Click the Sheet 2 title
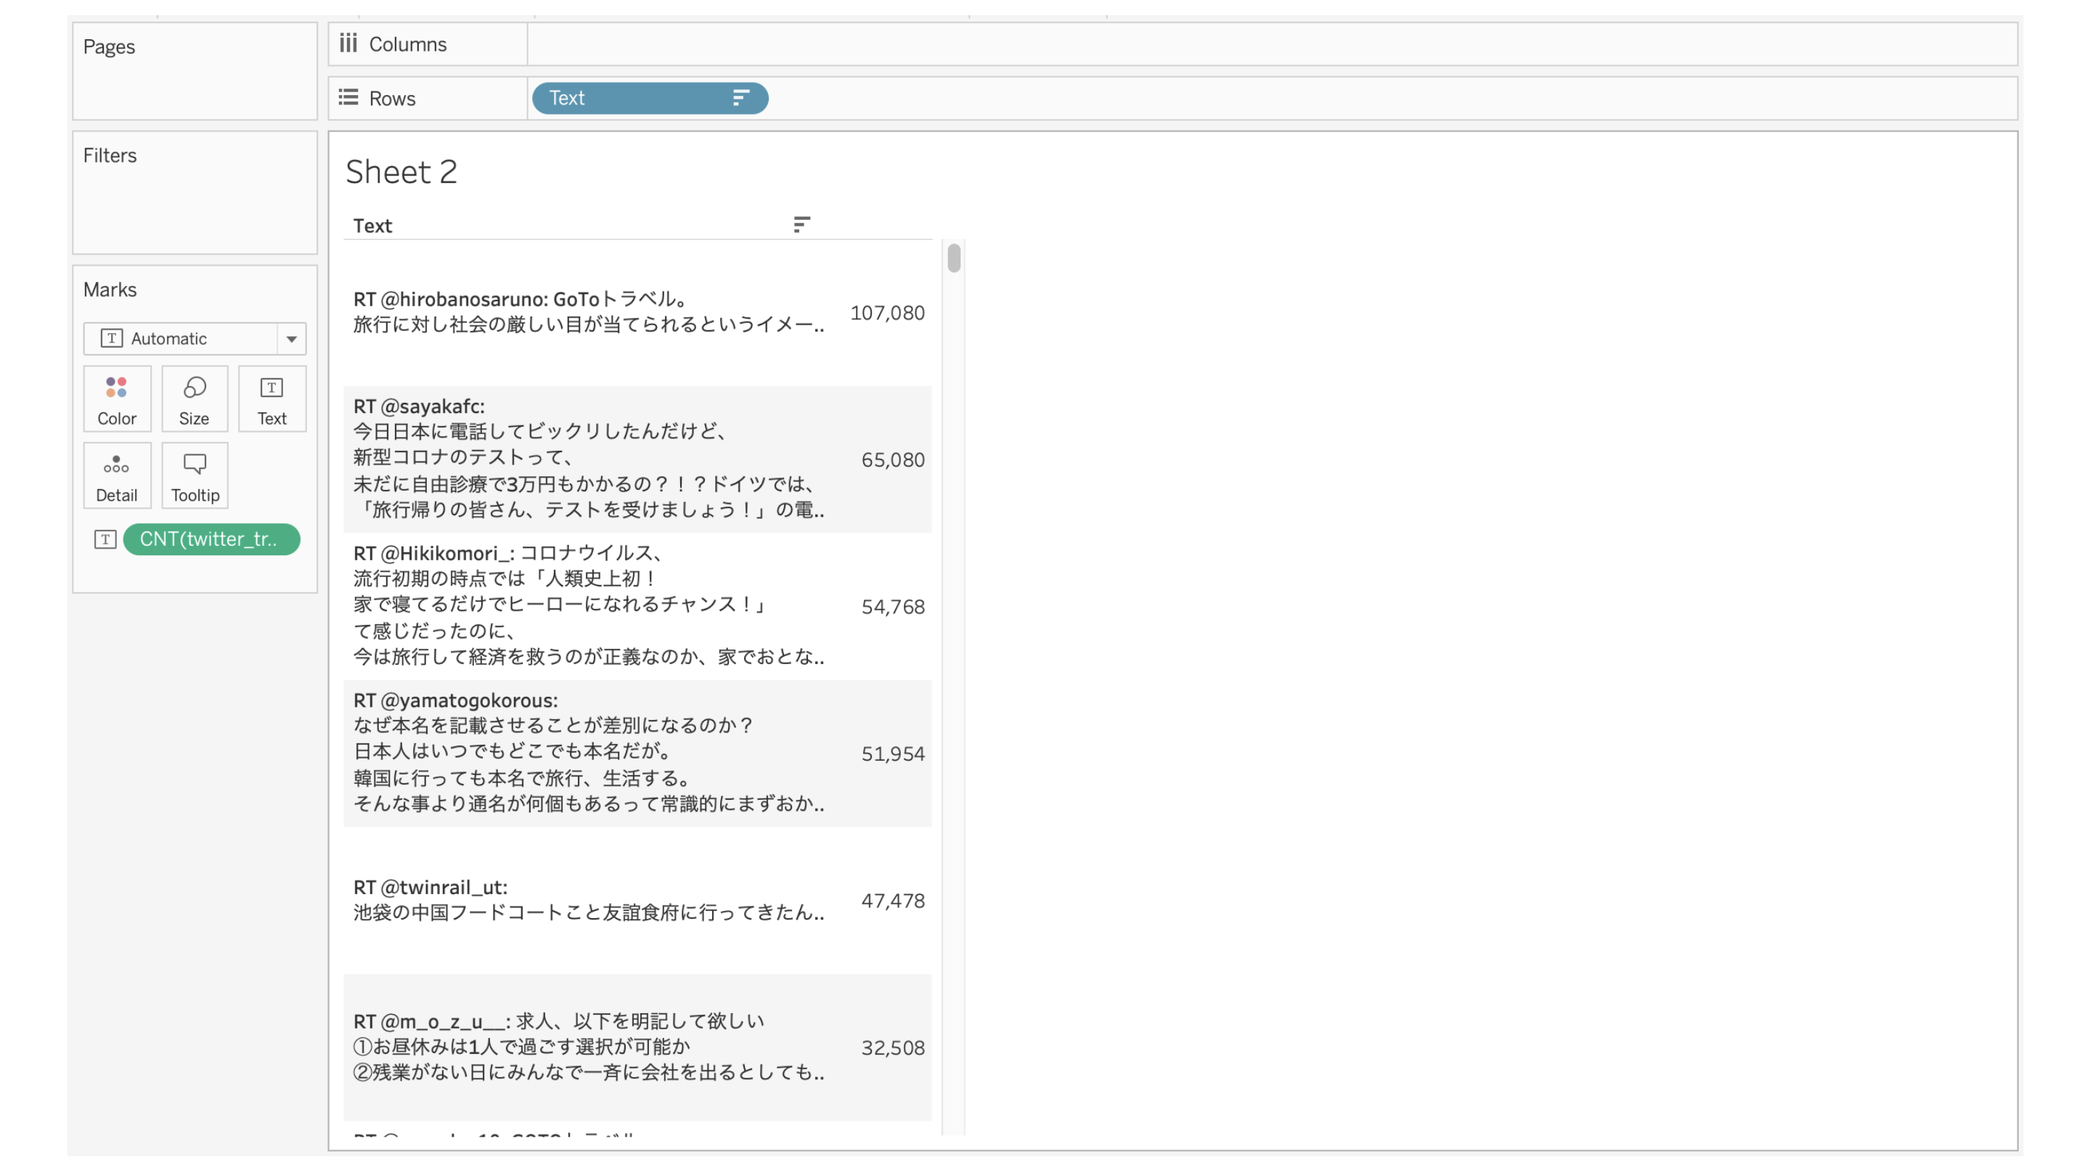Viewport: 2090px width, 1170px height. pos(401,171)
